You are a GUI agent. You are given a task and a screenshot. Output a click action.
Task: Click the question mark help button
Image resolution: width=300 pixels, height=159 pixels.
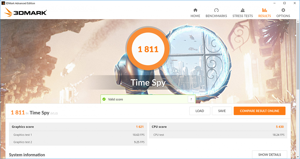click(x=191, y=99)
